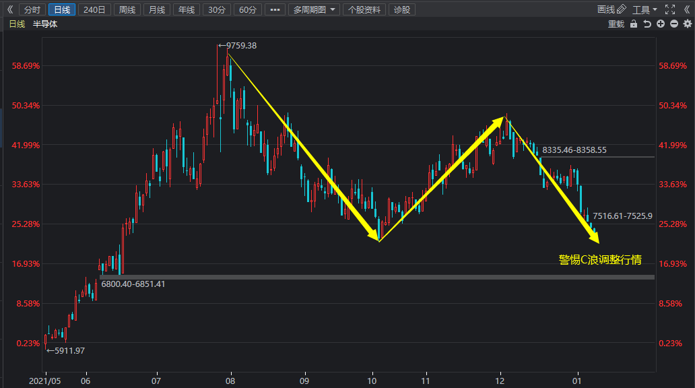Select the 7516.61-7525.9 price label
The height and width of the screenshot is (388, 695).
pos(623,216)
